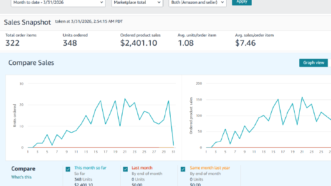Screen dimensions: 331x186
Task: Select Ordered product sales value $2,401.10
Action: tap(139, 43)
